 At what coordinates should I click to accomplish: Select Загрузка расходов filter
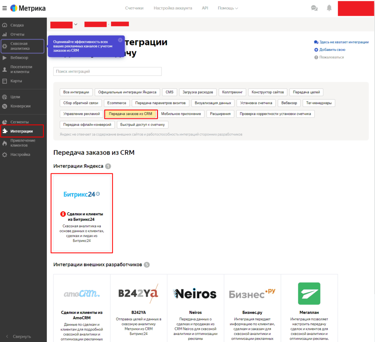pos(198,92)
